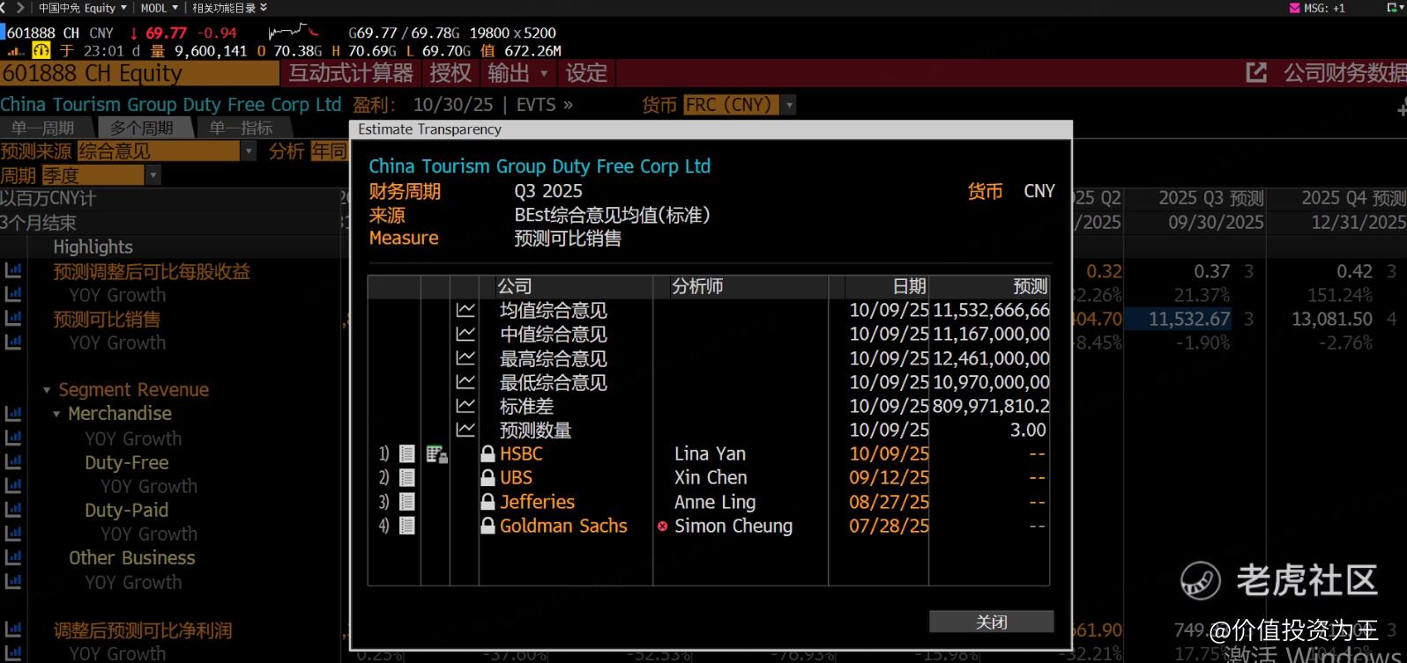Click the 分析师 column header in dialog

[697, 286]
